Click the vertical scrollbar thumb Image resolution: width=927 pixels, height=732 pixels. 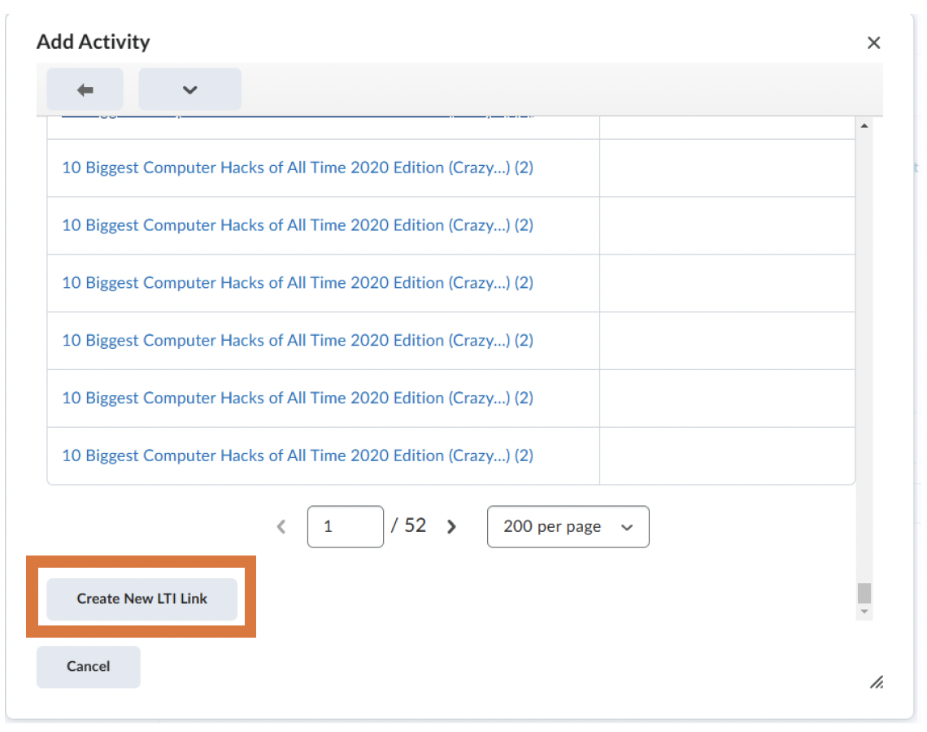[x=864, y=593]
